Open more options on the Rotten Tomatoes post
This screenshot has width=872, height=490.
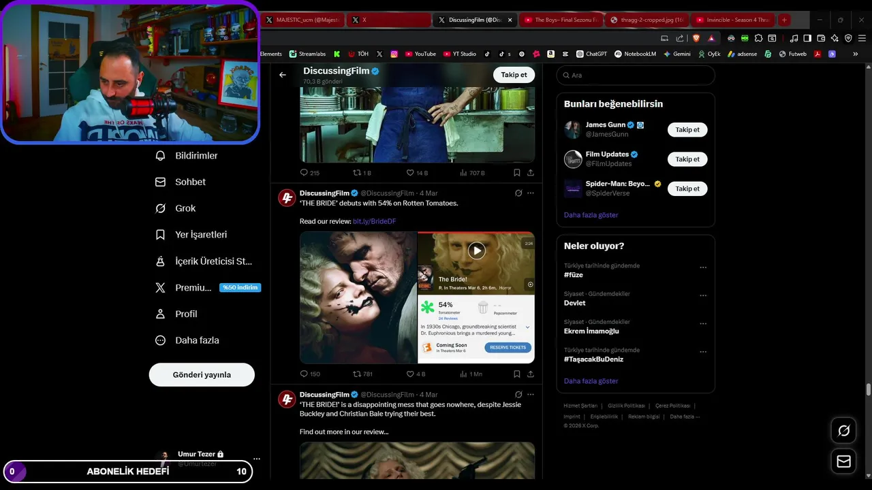(x=531, y=193)
